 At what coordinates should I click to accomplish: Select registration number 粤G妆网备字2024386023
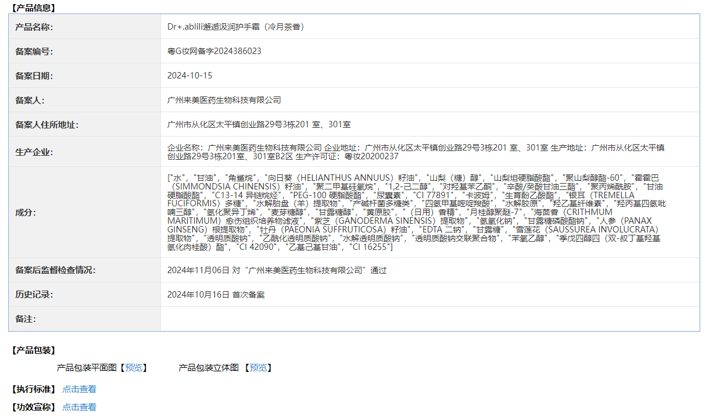tap(214, 51)
